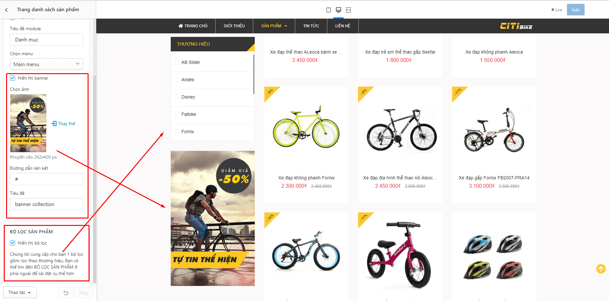Toggle the full-width preview icon
This screenshot has width=609, height=301.
[348, 10]
